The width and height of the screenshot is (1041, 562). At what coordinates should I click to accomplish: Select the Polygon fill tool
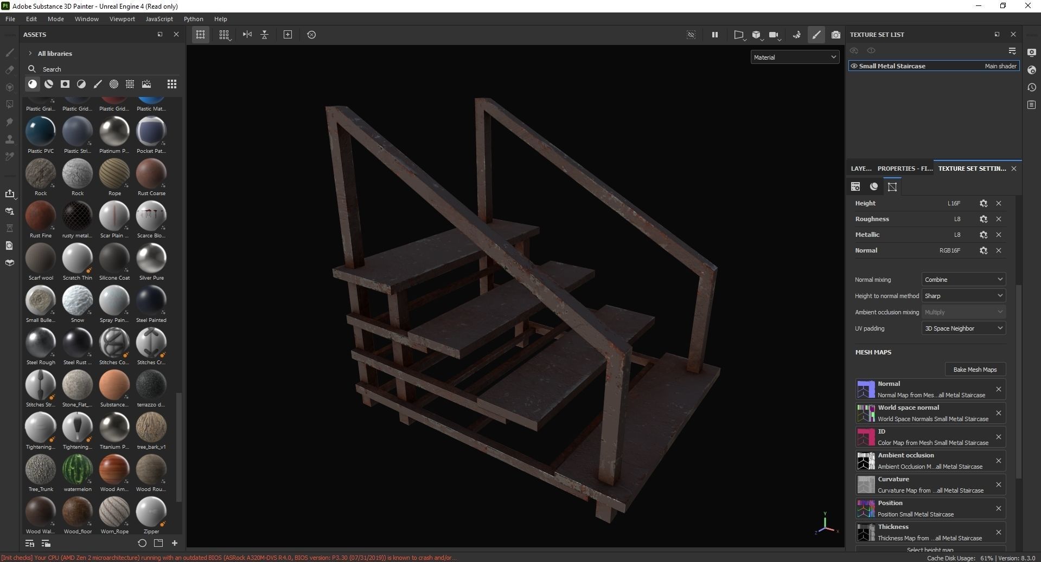(9, 105)
